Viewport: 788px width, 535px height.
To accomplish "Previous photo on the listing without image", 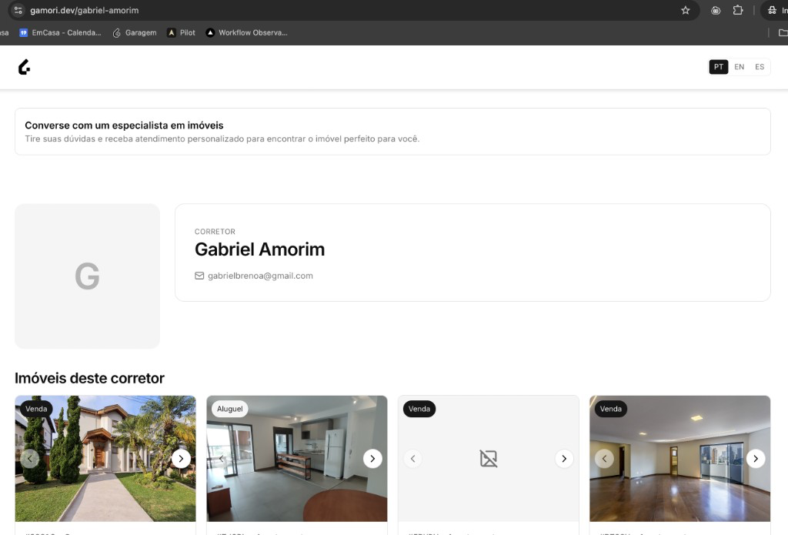I will pos(412,459).
